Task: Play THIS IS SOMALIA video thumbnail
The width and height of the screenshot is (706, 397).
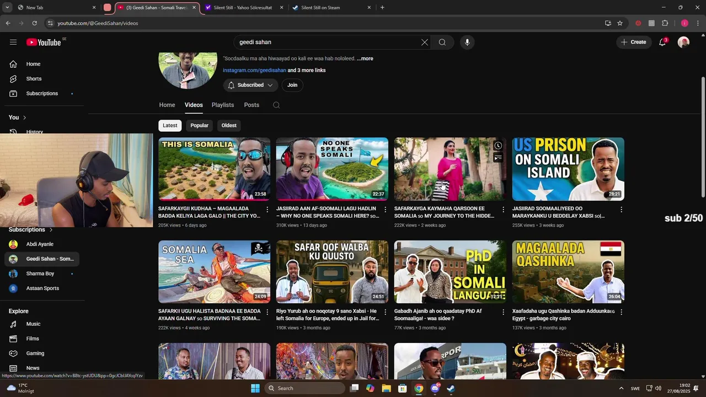Action: [214, 169]
